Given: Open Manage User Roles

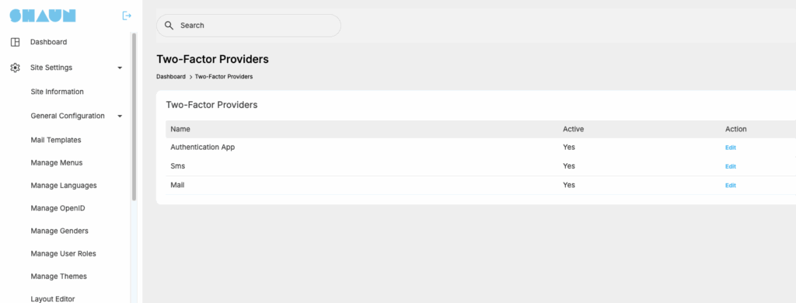Looking at the screenshot, I should coord(63,254).
